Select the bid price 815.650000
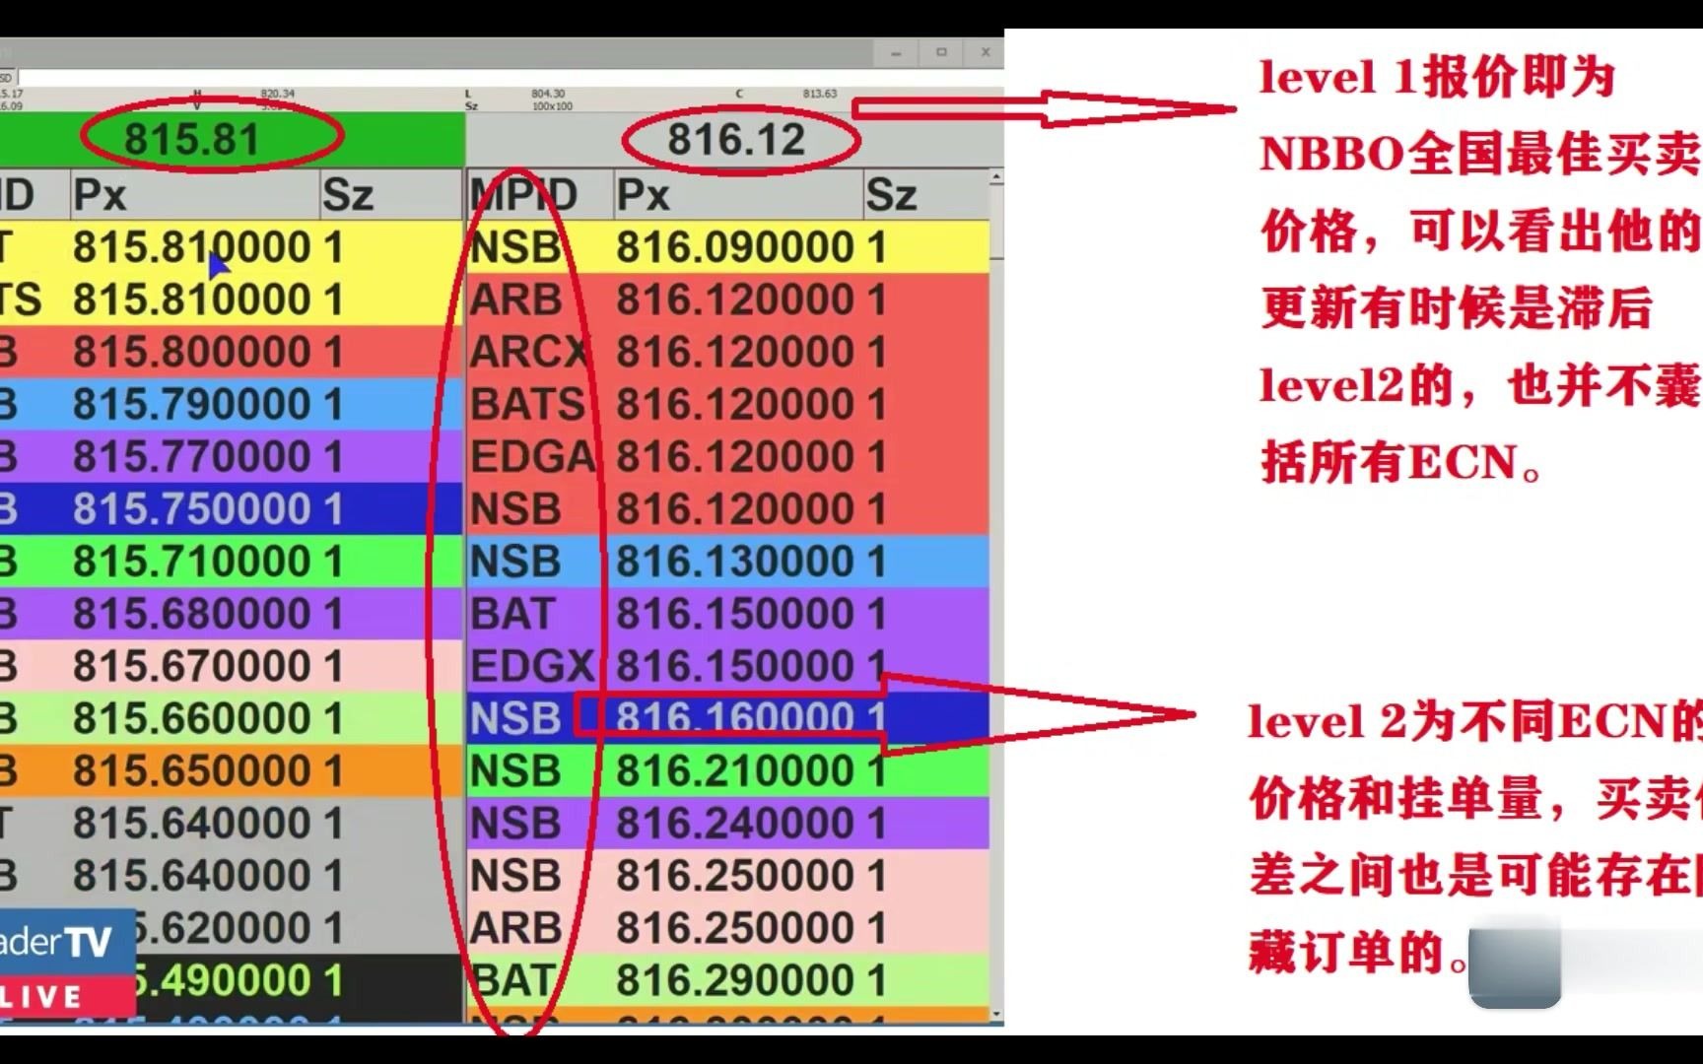Screen dimensions: 1703x1064 (x=192, y=770)
